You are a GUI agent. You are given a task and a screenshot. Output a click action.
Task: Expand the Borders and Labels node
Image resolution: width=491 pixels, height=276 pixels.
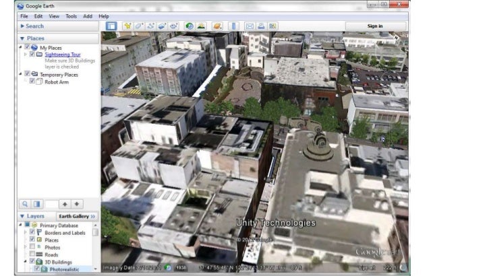pos(26,232)
